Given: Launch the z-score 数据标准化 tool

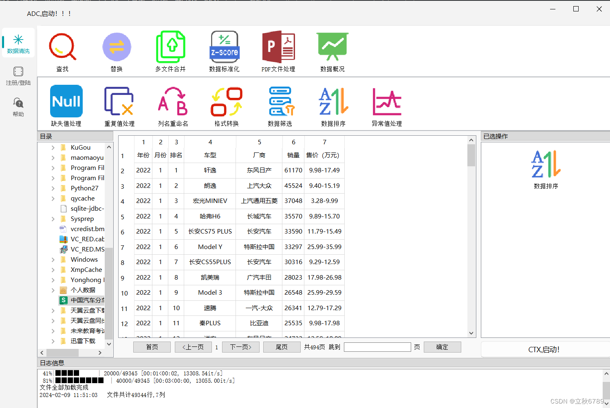Looking at the screenshot, I should 224,51.
